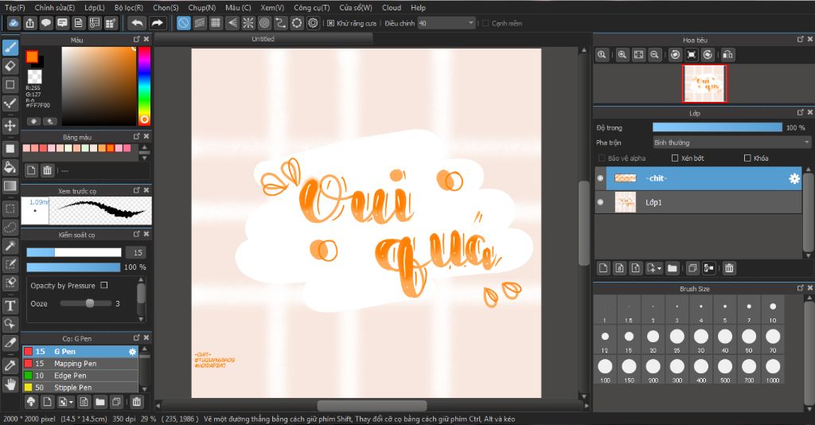The height and width of the screenshot is (425, 815).
Task: Duplicate the current layer
Action: coord(692,268)
